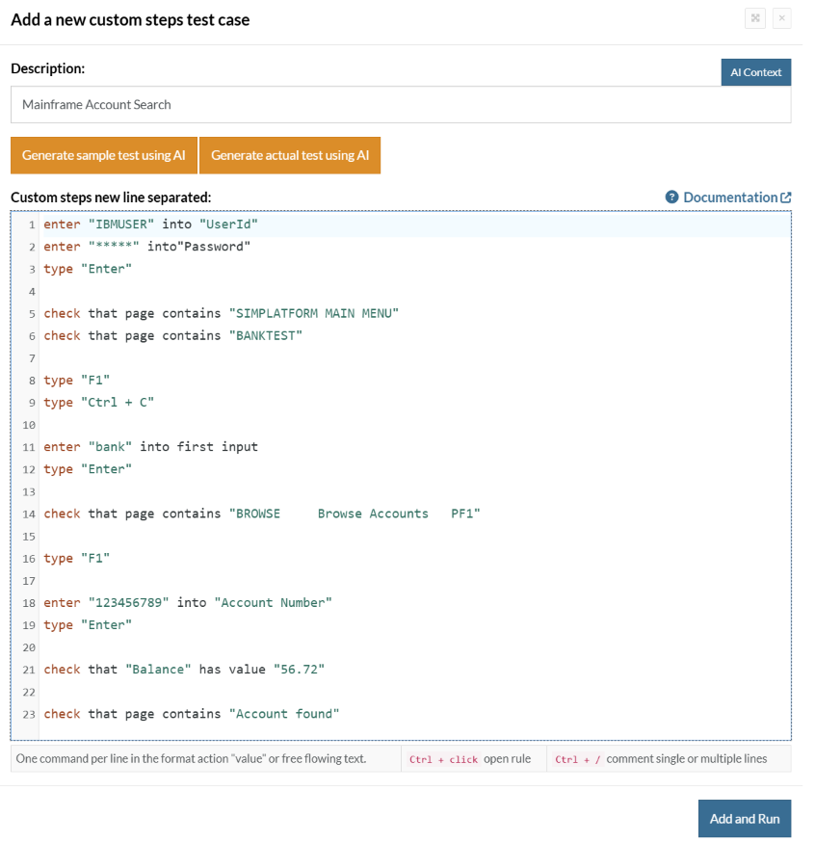Click Add and Run button

[x=744, y=818]
